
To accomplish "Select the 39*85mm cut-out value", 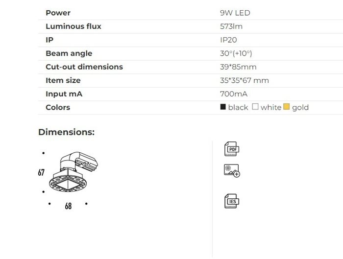I will (238, 67).
